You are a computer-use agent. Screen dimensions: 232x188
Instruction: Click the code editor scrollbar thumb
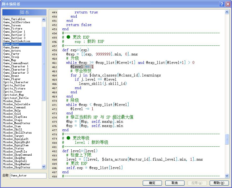click(x=227, y=139)
